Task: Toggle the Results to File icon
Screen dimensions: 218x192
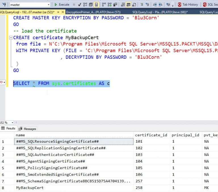Action: pos(134,5)
